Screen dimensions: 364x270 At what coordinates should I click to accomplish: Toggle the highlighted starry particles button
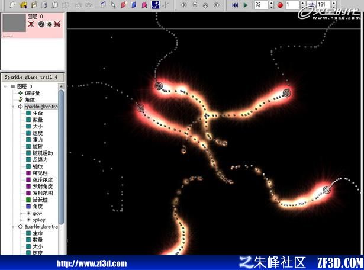pos(155,5)
